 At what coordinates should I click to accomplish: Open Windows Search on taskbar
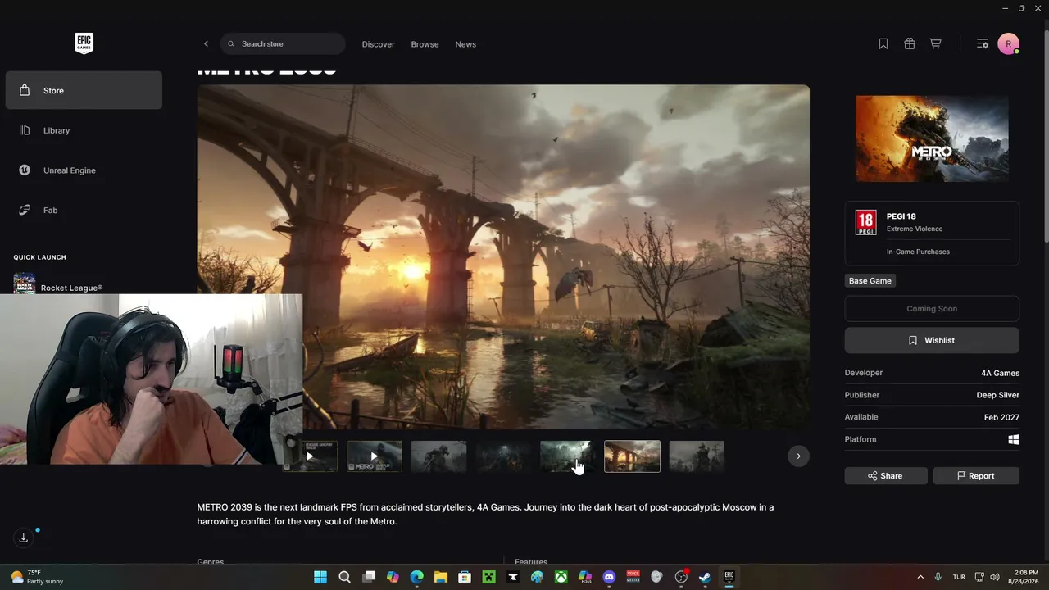(x=345, y=577)
